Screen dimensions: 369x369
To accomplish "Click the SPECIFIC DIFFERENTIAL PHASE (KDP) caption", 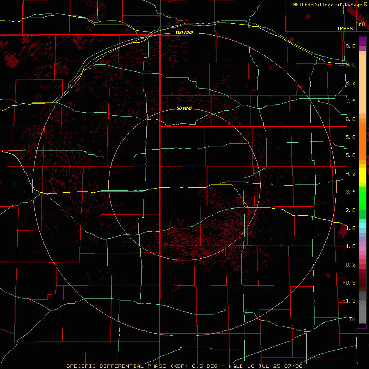I will (128, 366).
